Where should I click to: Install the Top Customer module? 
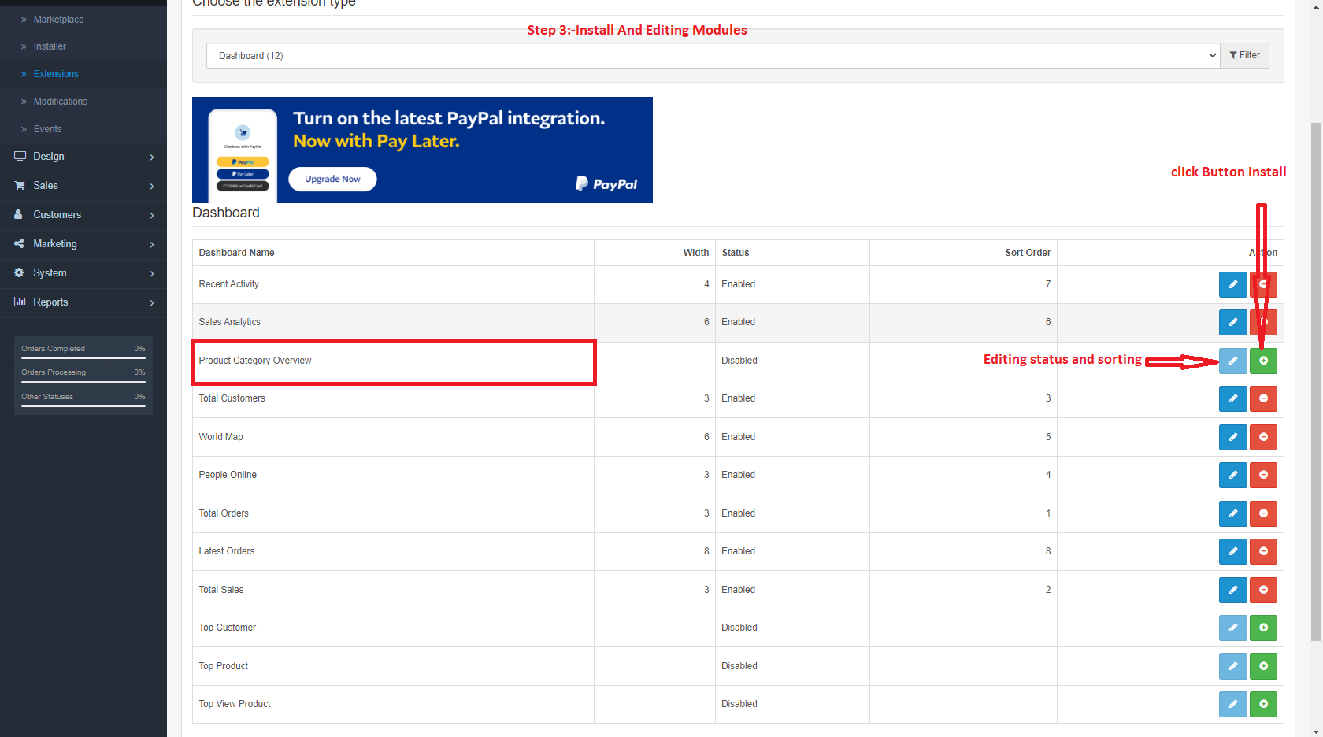1263,628
